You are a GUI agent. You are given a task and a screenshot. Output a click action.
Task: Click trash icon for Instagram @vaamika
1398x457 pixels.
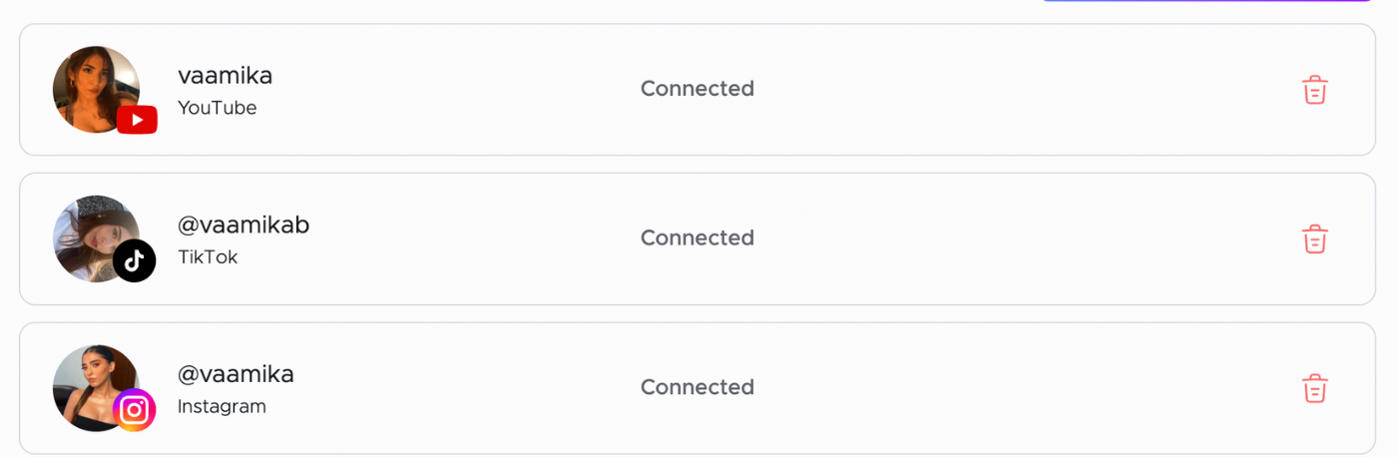(x=1315, y=388)
